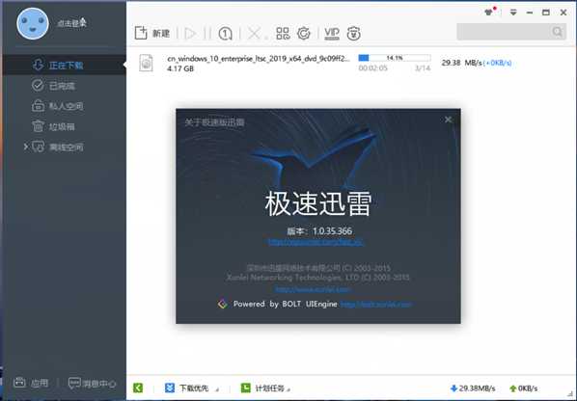The height and width of the screenshot is (401, 577).
Task: Open the 计划任务 scheduled tasks dropdown
Action: click(265, 388)
